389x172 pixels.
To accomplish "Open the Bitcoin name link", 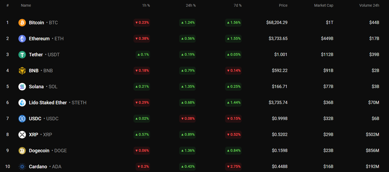I will [x=36, y=23].
